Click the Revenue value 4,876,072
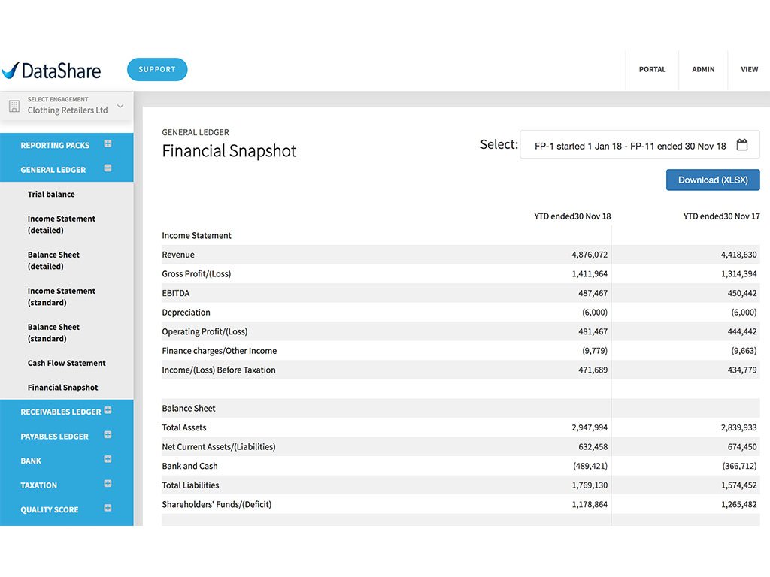 tap(590, 255)
